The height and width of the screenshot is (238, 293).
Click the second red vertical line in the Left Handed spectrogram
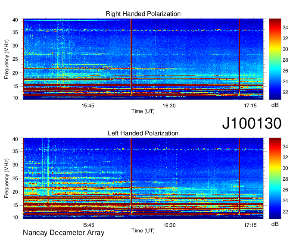click(239, 176)
